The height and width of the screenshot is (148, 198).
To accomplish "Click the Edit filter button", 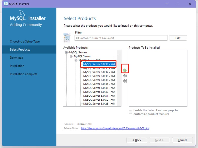I will click(x=178, y=38).
